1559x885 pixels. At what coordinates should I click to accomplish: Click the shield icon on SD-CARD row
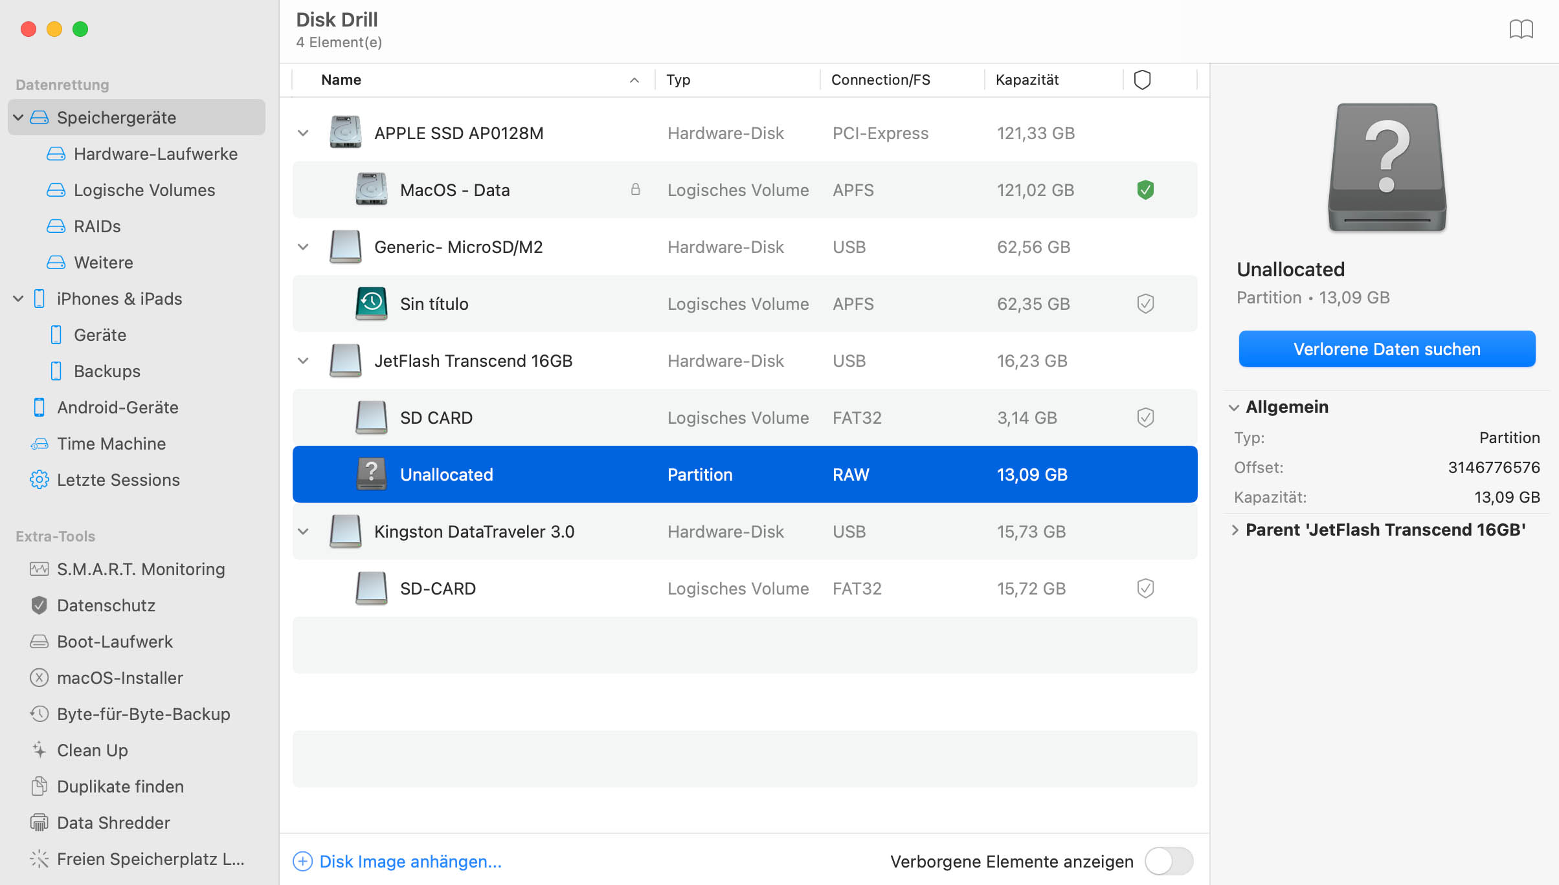1145,589
